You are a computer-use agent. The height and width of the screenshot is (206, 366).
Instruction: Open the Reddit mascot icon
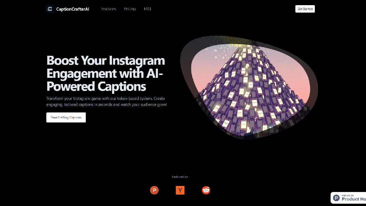point(206,190)
